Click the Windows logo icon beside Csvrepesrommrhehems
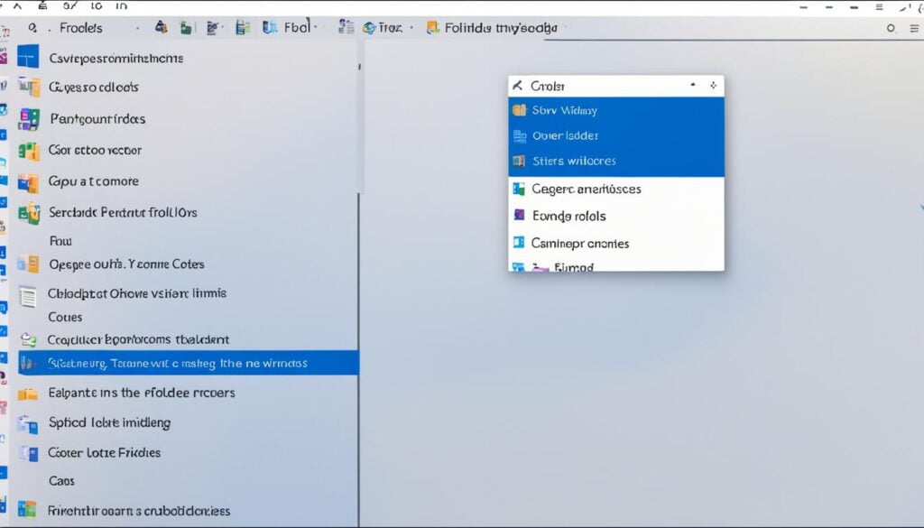This screenshot has height=528, width=924. point(28,57)
